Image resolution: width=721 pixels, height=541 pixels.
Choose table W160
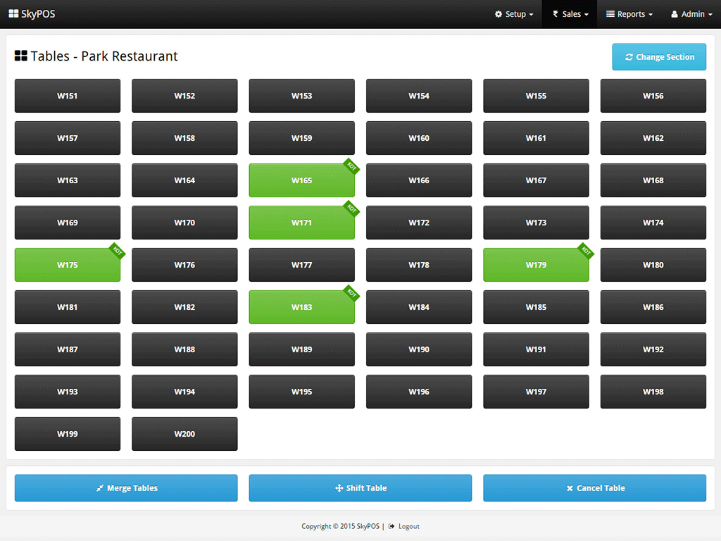[419, 138]
